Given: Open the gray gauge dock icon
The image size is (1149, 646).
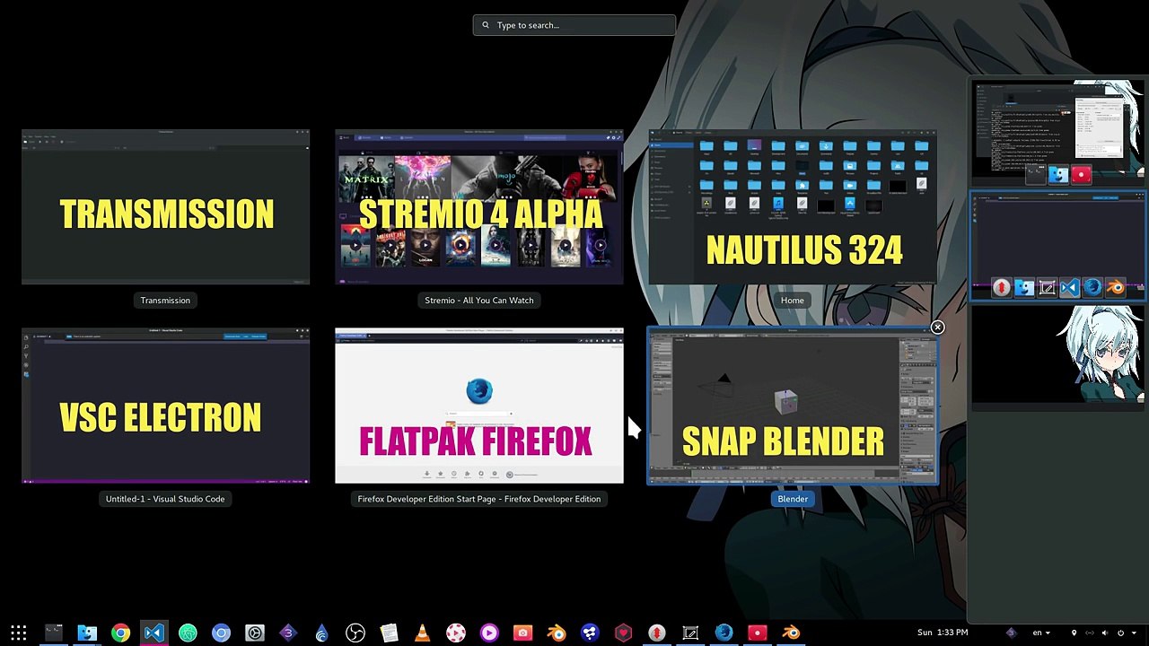Looking at the screenshot, I should click(255, 633).
